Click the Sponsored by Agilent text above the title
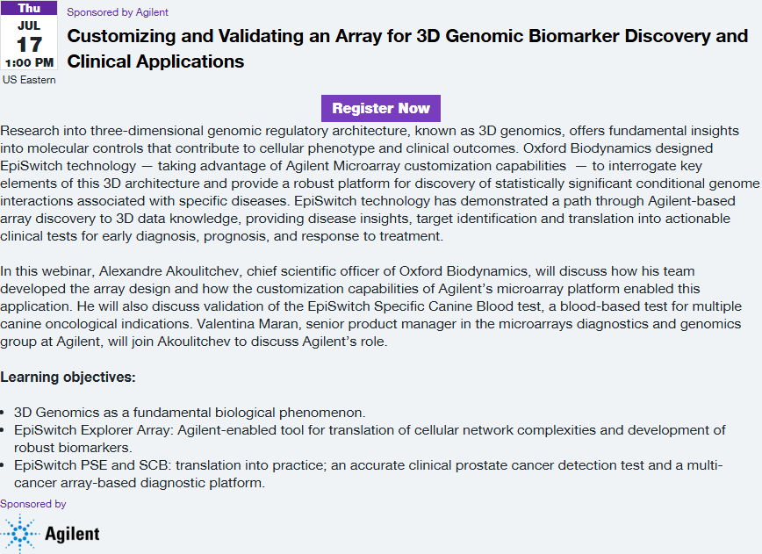Image resolution: width=762 pixels, height=554 pixels. [118, 12]
